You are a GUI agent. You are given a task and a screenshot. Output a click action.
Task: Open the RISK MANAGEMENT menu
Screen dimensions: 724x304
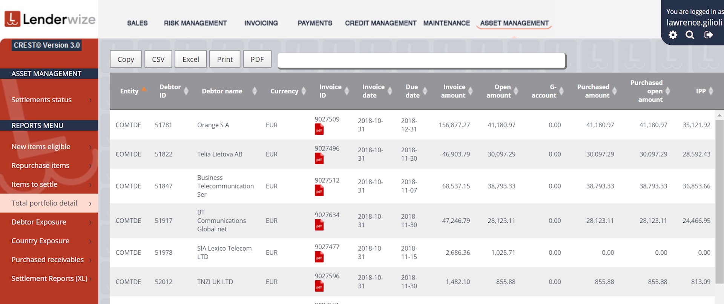195,23
